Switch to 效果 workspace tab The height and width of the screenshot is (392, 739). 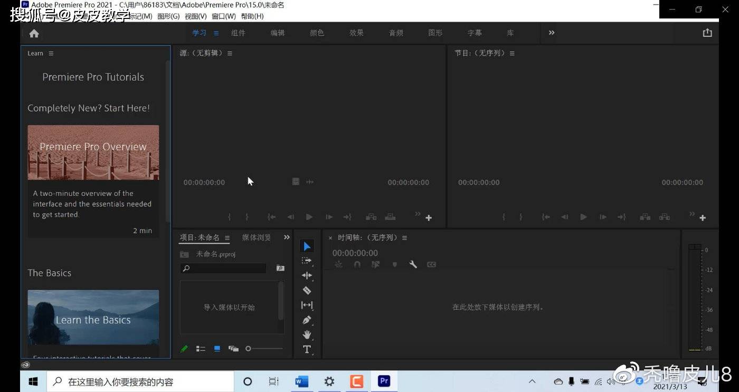tap(356, 33)
